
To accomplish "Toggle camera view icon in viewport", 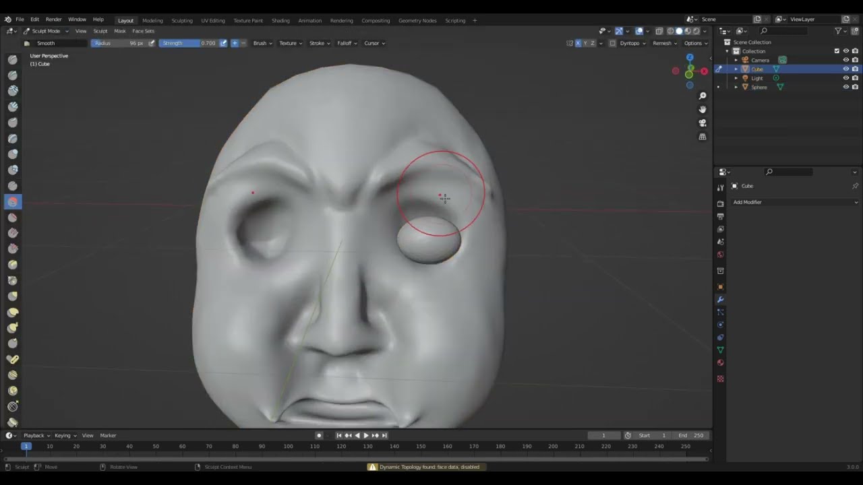I will (x=703, y=123).
